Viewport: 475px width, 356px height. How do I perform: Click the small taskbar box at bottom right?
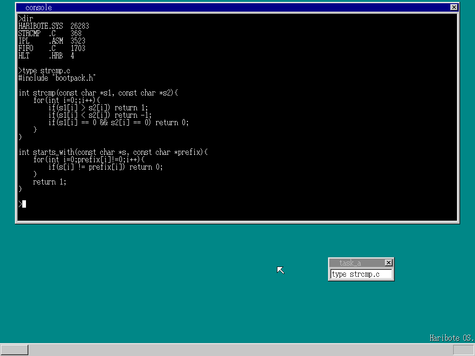(463, 350)
